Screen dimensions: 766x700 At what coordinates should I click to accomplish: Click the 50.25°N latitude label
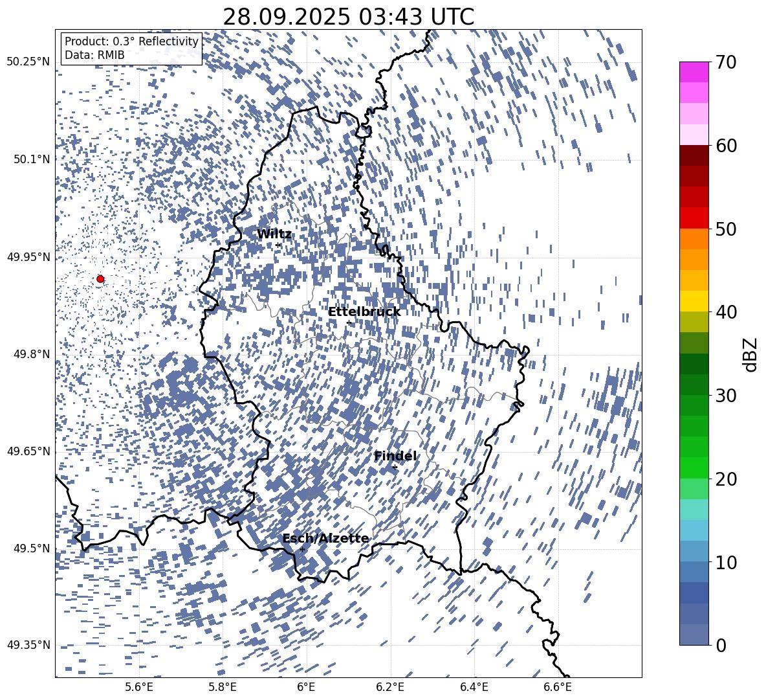(28, 62)
